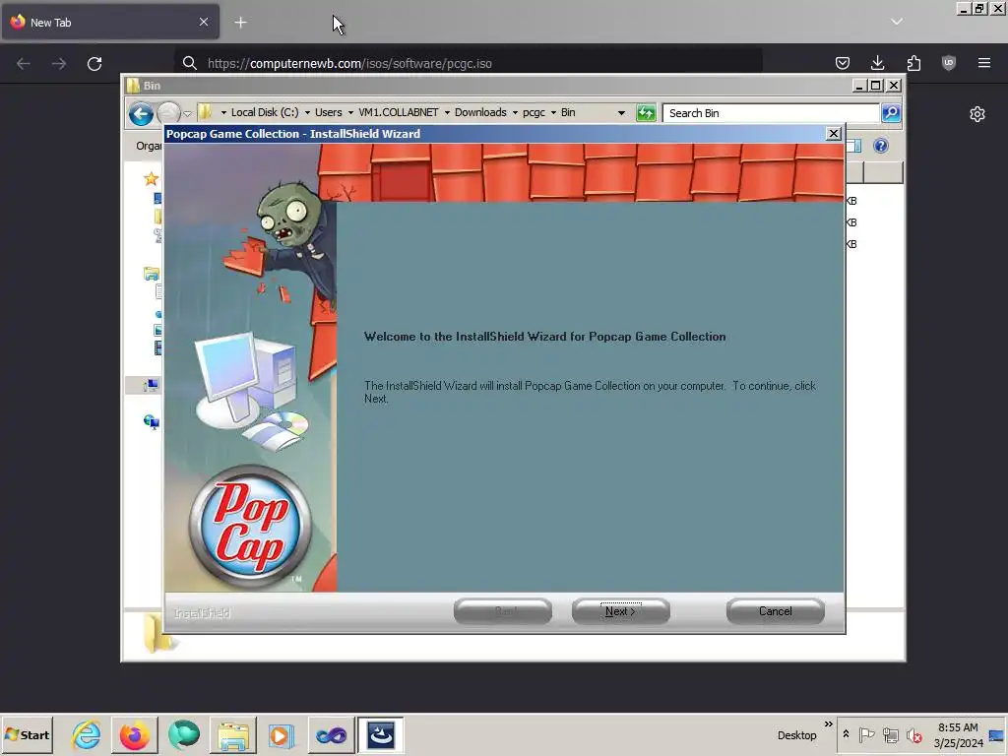Open the clock showing 8:55 AM
The height and width of the screenshot is (756, 1008).
pyautogui.click(x=958, y=734)
